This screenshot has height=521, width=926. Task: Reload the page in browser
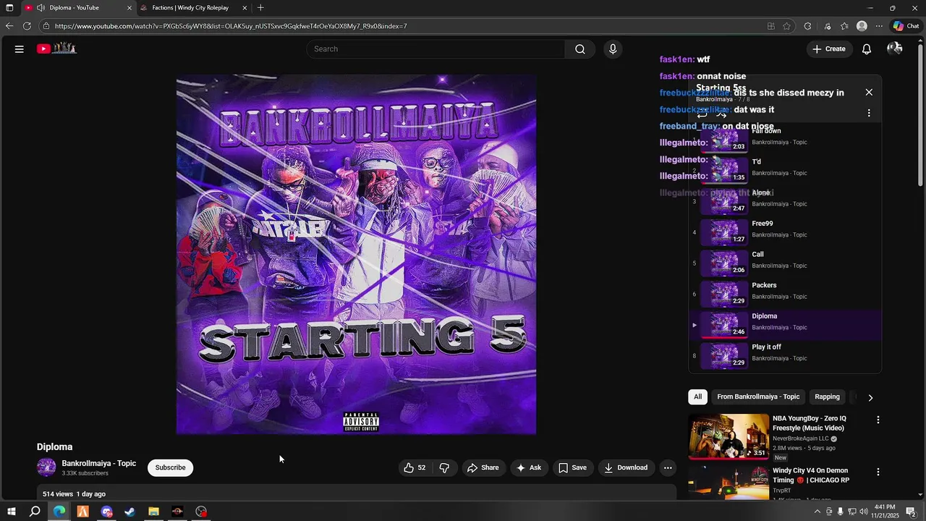tap(27, 26)
